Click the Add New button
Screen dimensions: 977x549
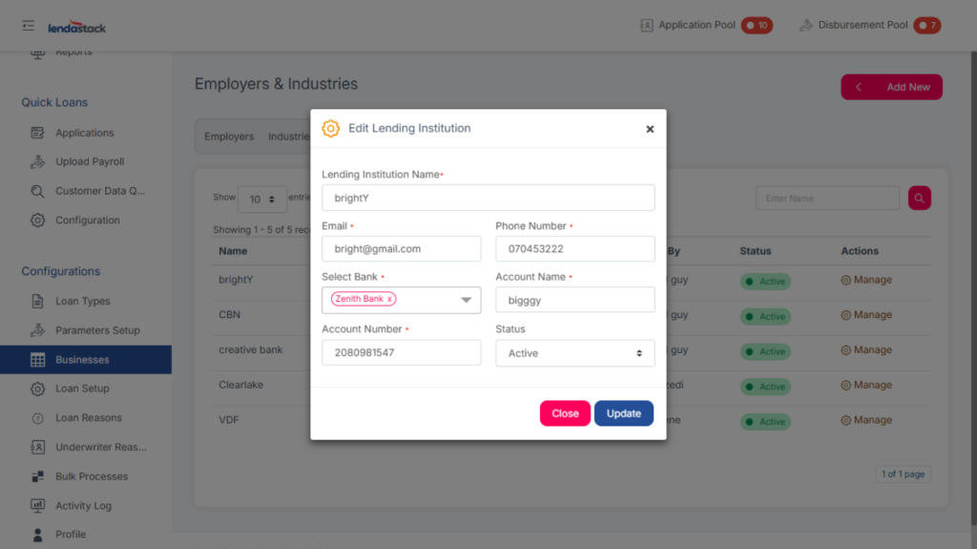tap(891, 87)
